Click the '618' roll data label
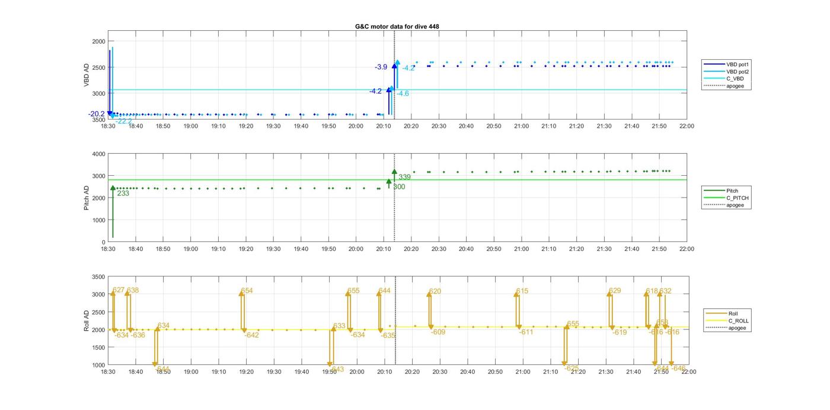 click(x=652, y=291)
